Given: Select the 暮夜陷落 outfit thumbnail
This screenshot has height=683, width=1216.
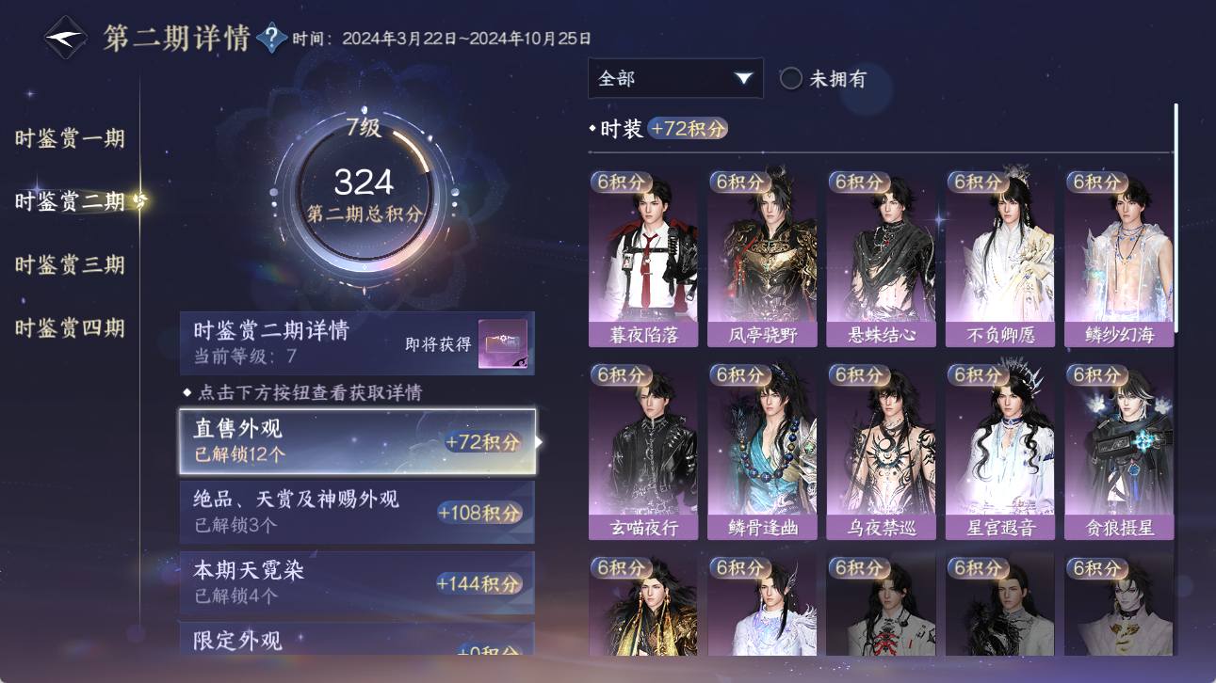Looking at the screenshot, I should coord(643,259).
